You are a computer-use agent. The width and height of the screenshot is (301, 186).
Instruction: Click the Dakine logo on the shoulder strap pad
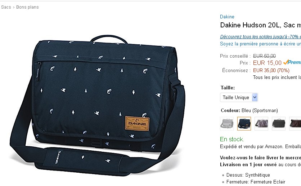[58, 157]
